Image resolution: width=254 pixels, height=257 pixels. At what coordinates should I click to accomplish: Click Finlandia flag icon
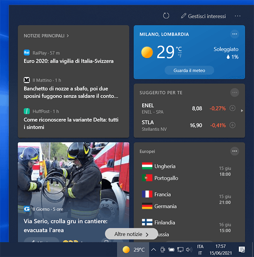coord(147,223)
